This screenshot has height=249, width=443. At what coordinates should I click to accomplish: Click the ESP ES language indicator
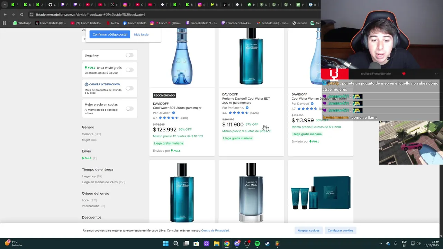[404, 243]
